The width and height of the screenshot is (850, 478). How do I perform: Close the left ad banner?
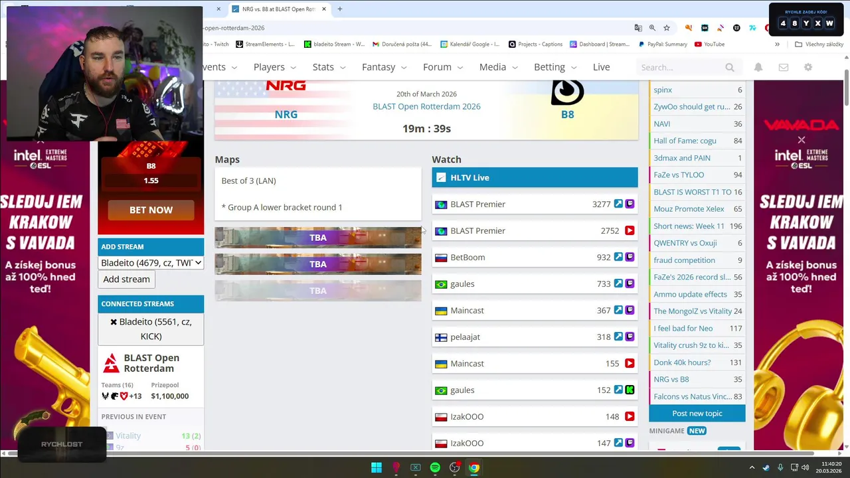41,140
